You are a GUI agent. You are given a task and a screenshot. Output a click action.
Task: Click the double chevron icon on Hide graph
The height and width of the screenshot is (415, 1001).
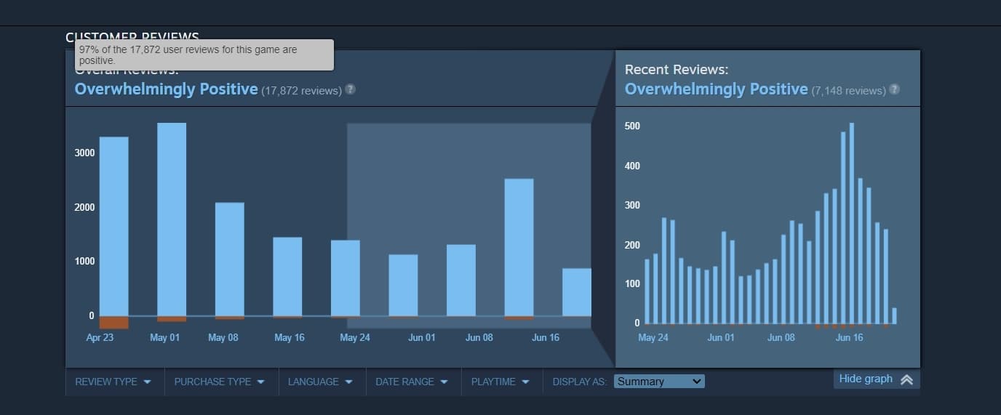point(906,379)
